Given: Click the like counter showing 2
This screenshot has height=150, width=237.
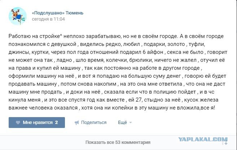Looking at the screenshot, I should pos(56,122).
